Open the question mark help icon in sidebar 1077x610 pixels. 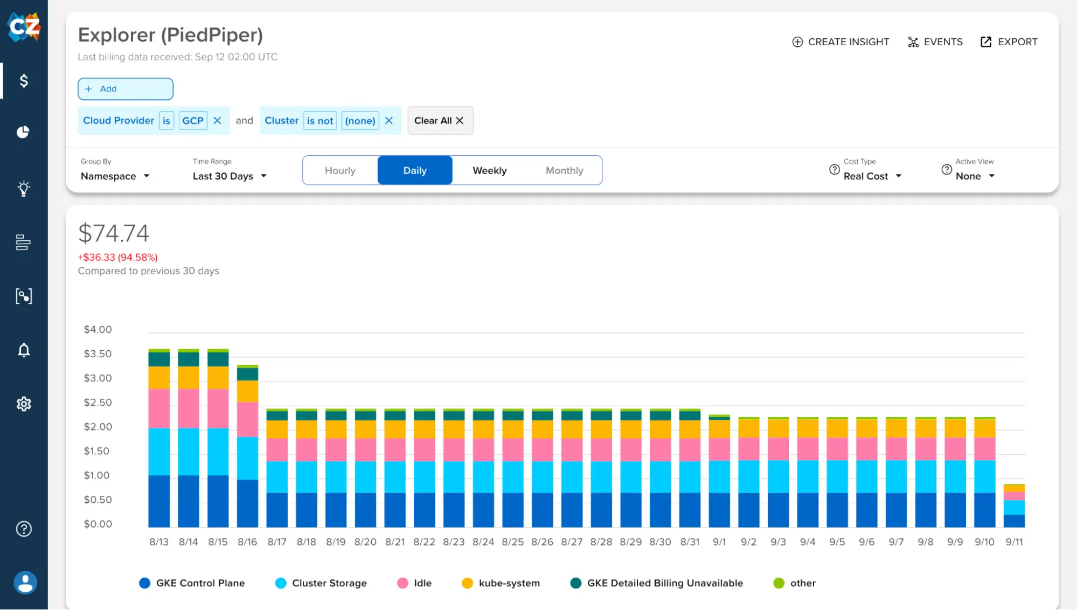pos(24,529)
